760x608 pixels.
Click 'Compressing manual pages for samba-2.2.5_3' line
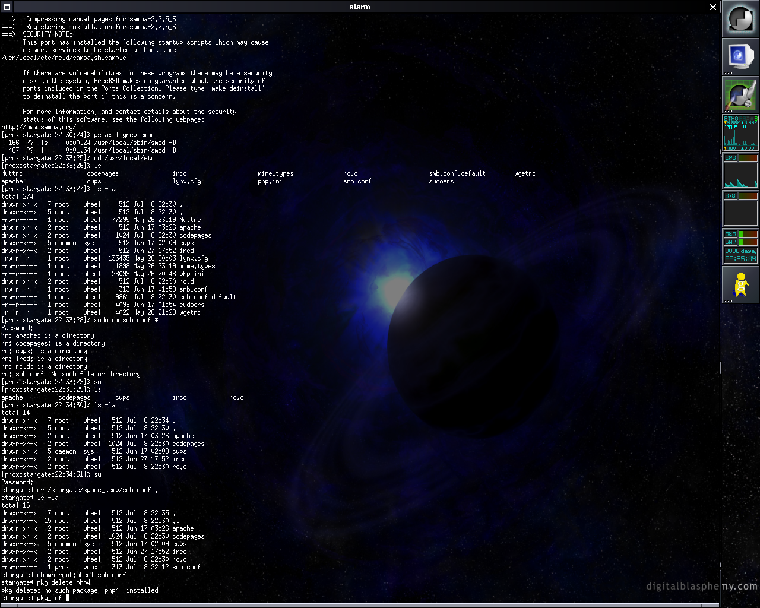click(88, 19)
